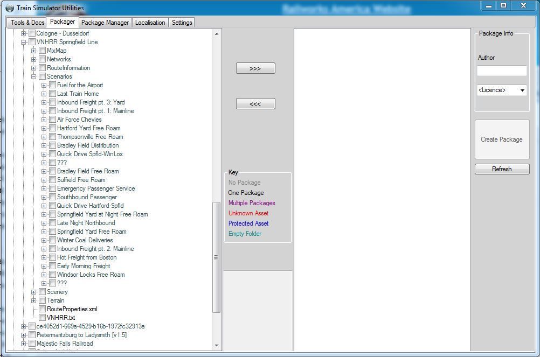Tick the VNHRR Springfield Line checkbox
Image resolution: width=540 pixels, height=357 pixels.
click(x=32, y=42)
